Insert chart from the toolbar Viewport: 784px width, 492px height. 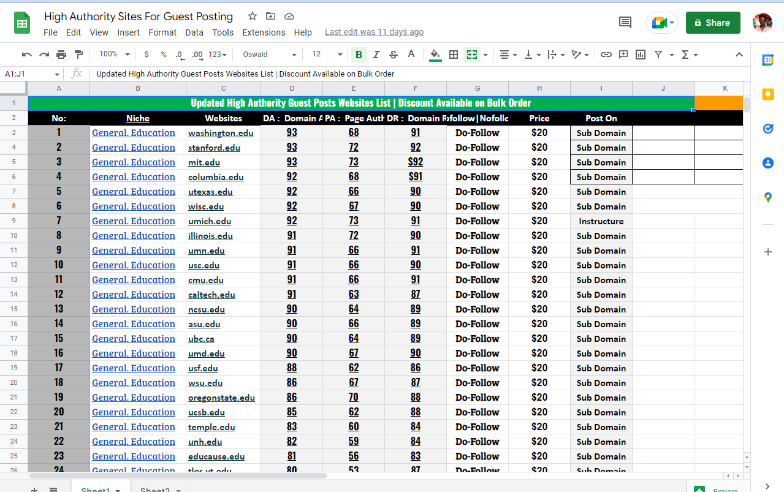coord(641,55)
